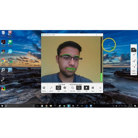138x138 pixels.
Task: Select left-click mouse icon in side panel
Action: [134, 50]
